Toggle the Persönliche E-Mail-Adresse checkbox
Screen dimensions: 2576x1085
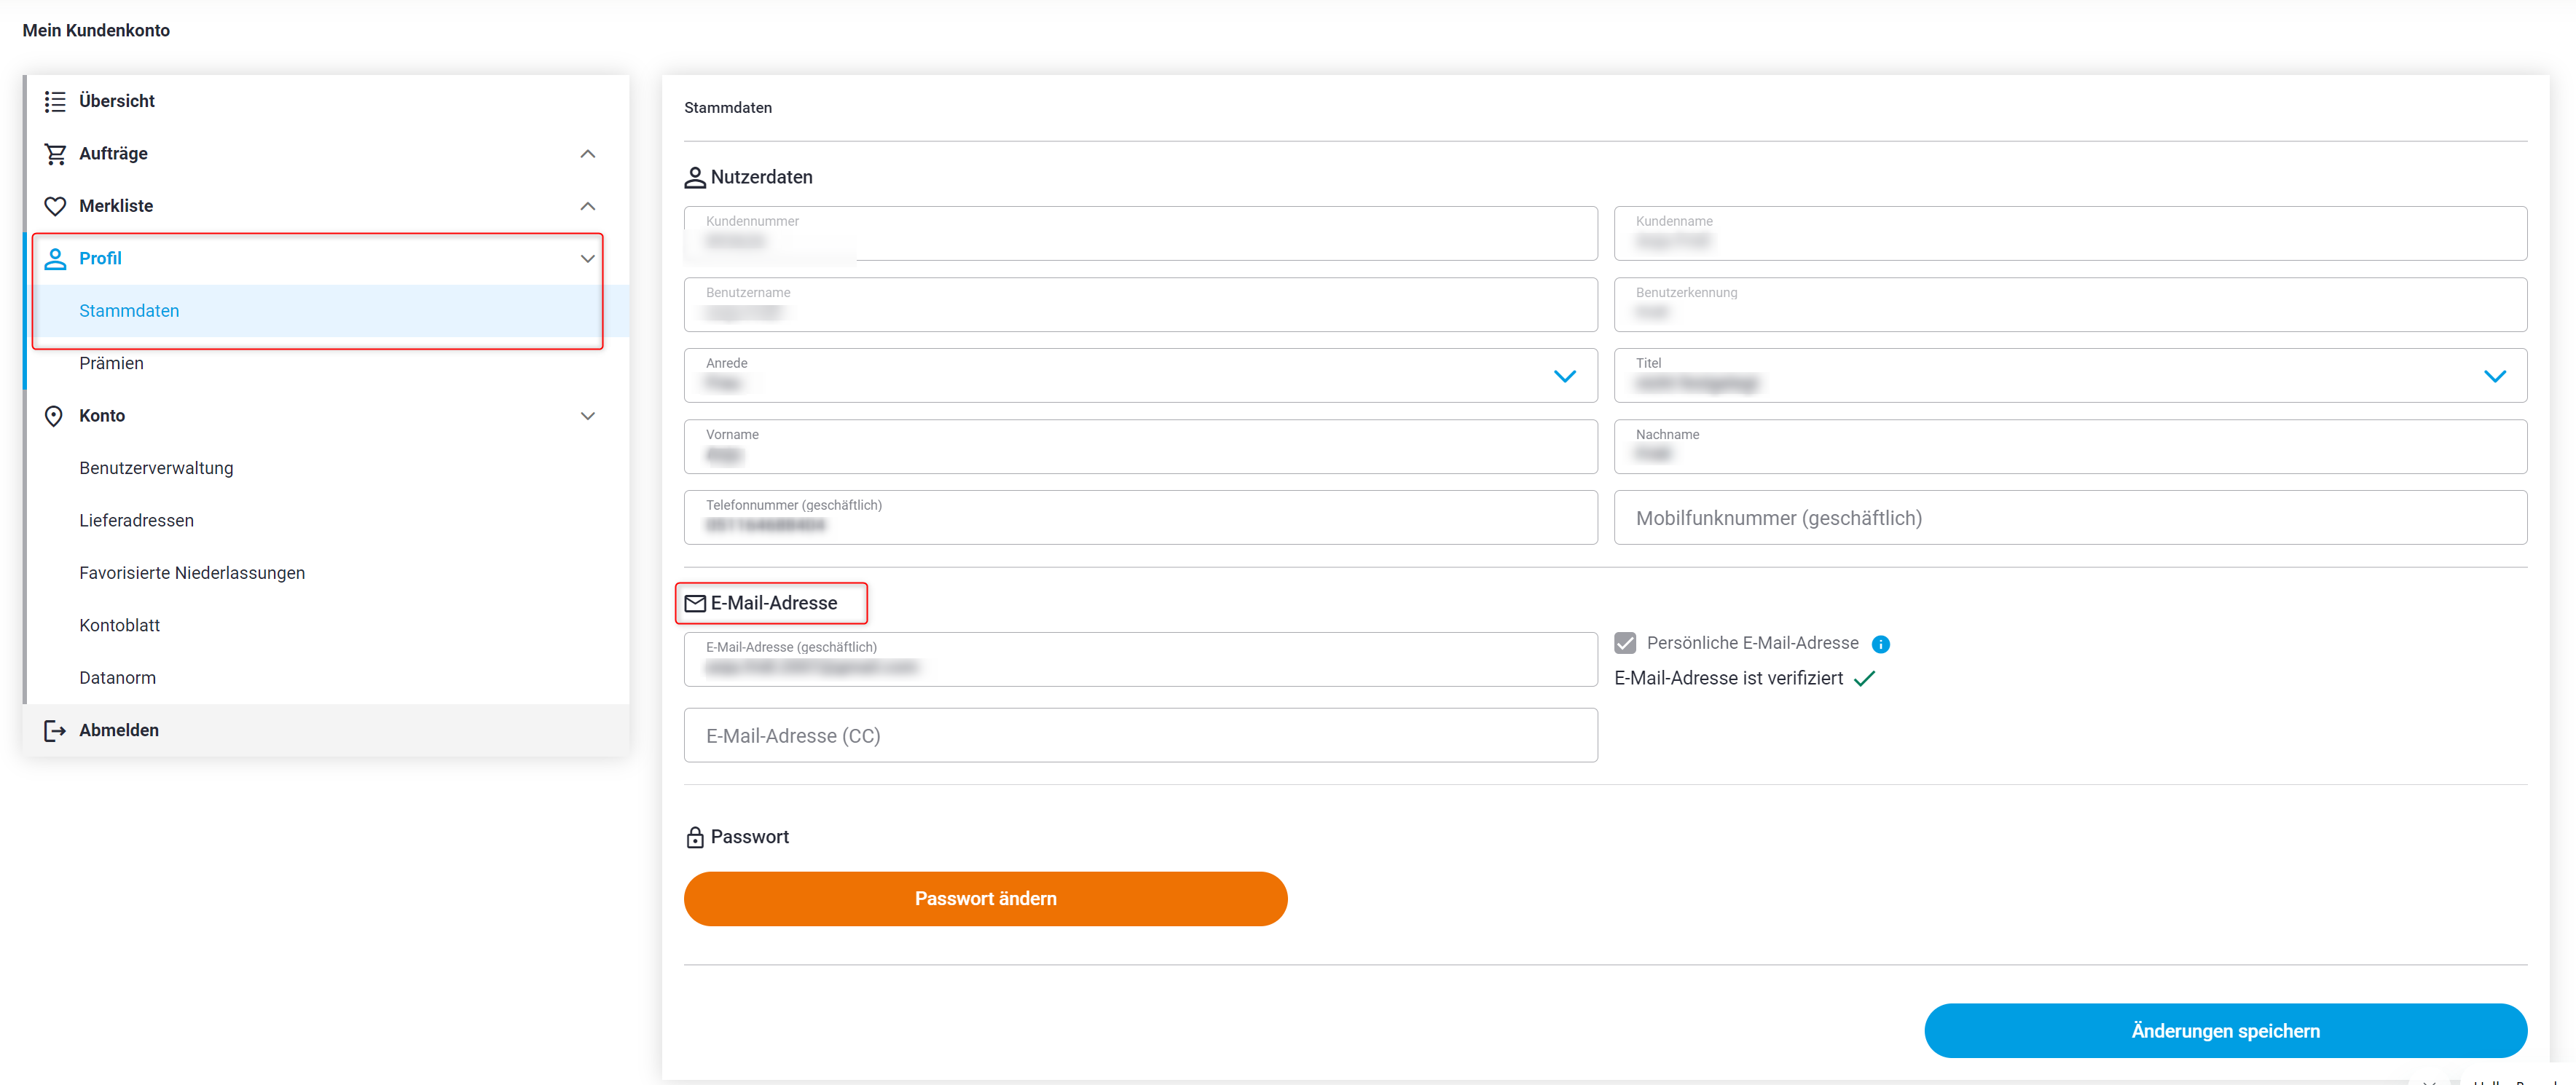click(x=1625, y=643)
